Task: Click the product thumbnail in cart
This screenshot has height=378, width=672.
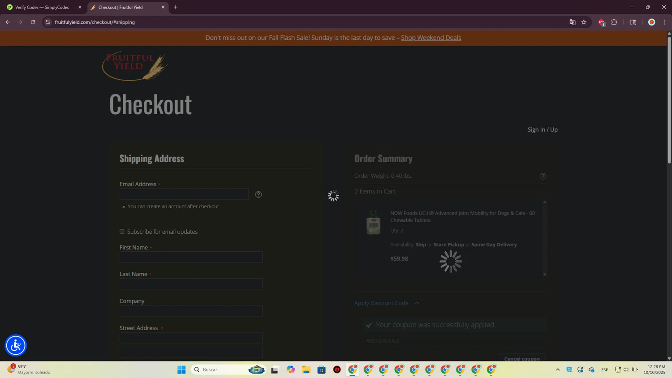Action: [x=373, y=222]
